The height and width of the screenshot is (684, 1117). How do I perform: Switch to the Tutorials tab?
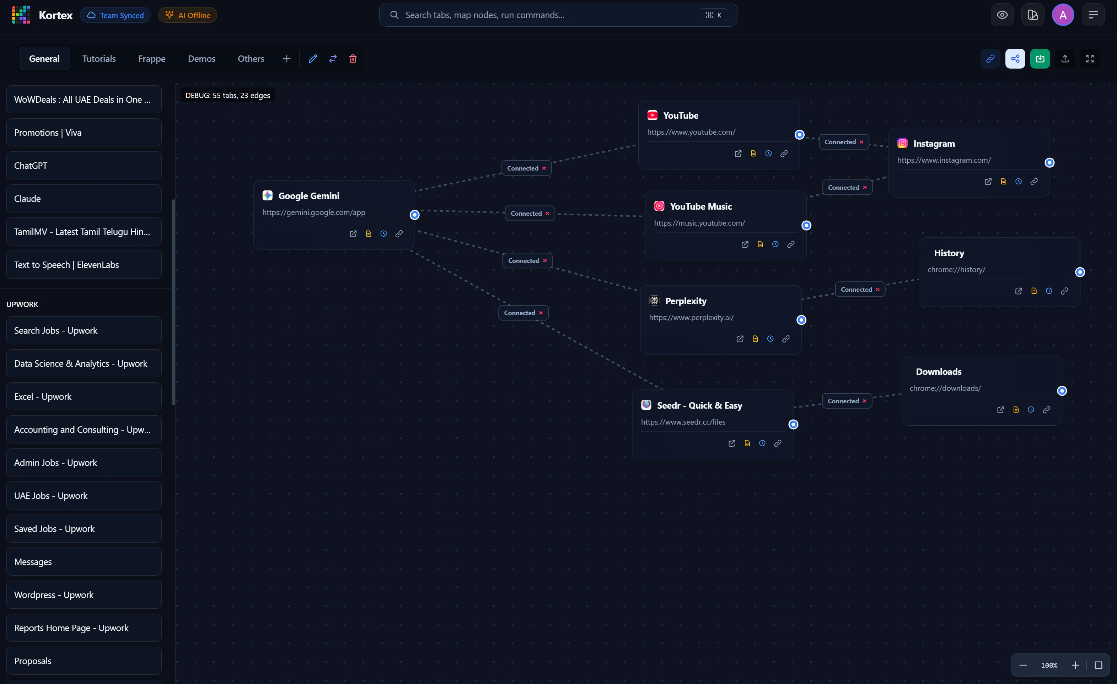(x=99, y=59)
